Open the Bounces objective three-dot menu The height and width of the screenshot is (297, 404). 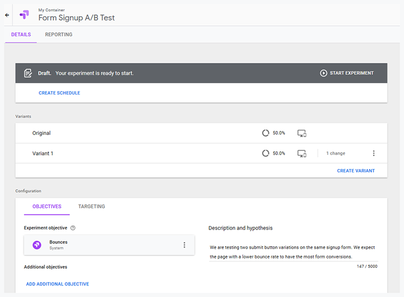pos(184,245)
